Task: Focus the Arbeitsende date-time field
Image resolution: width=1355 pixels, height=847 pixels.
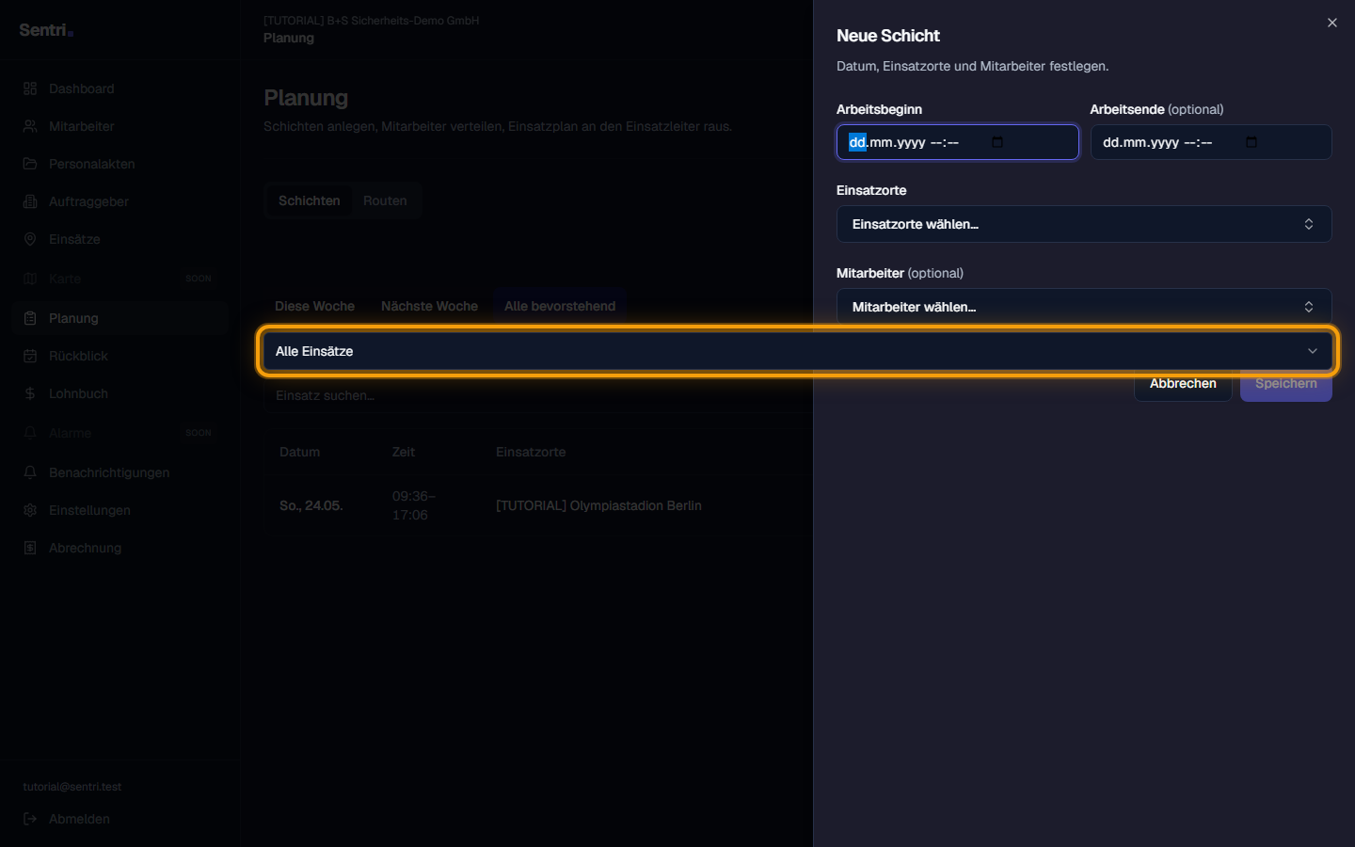Action: [x=1211, y=142]
